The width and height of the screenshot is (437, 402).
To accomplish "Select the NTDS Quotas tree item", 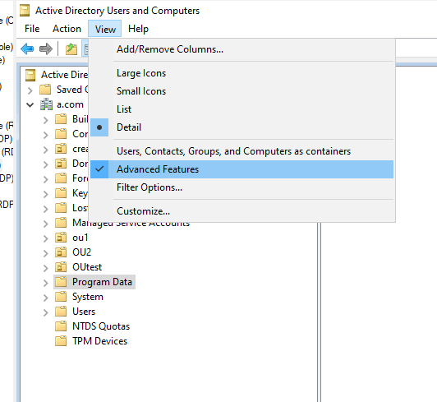I will click(x=101, y=326).
